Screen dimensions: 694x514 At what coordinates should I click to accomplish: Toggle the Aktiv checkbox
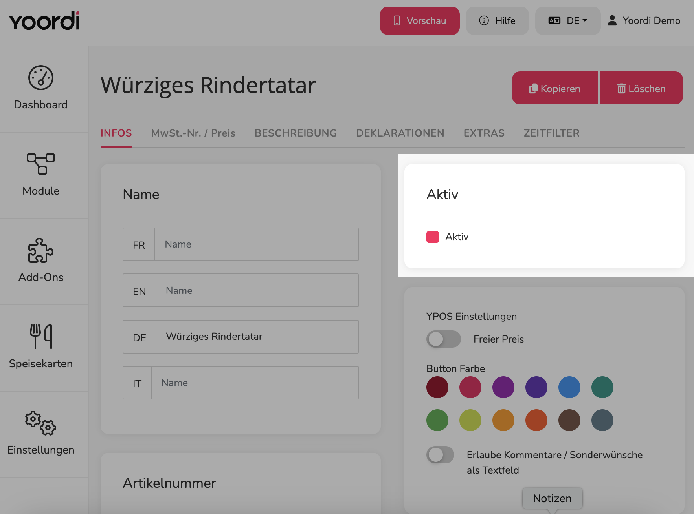point(433,237)
